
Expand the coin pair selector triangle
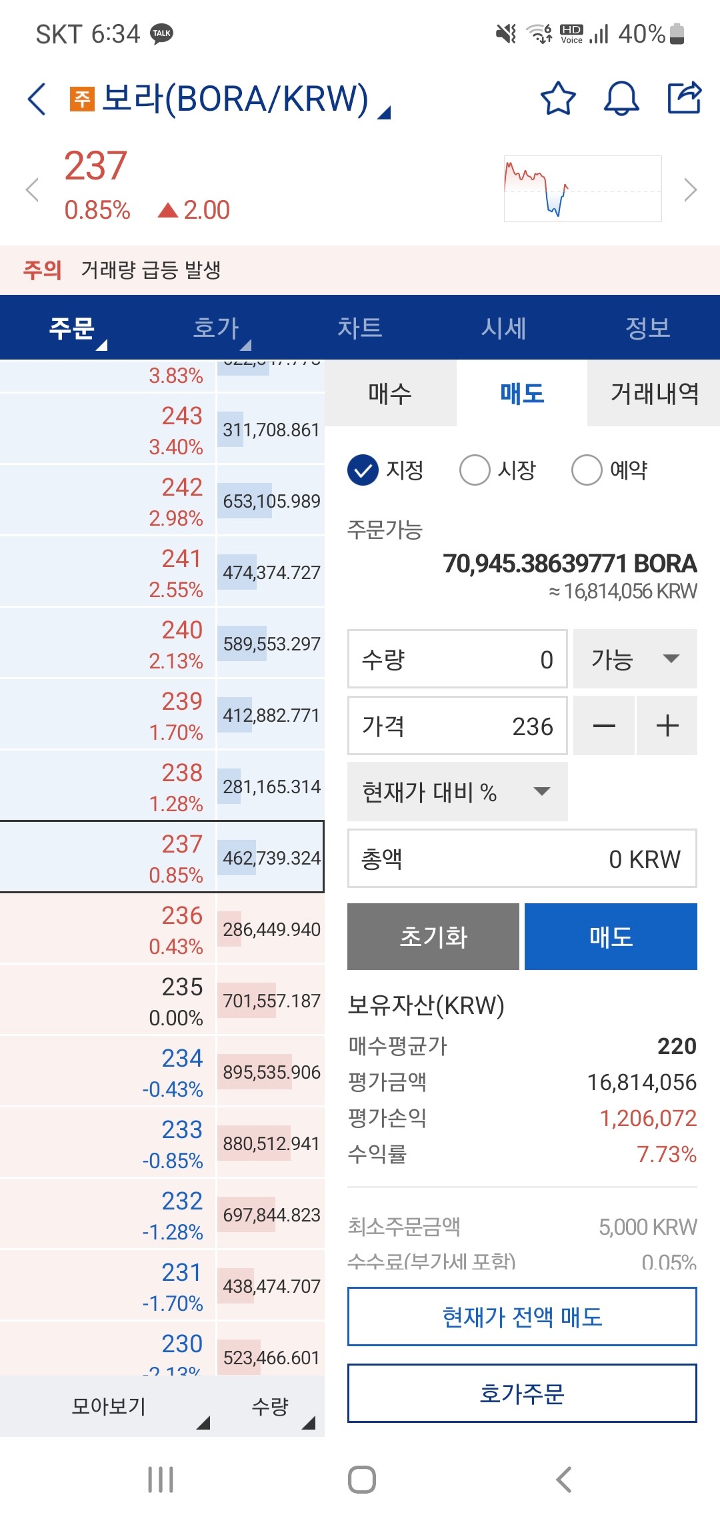[x=383, y=112]
